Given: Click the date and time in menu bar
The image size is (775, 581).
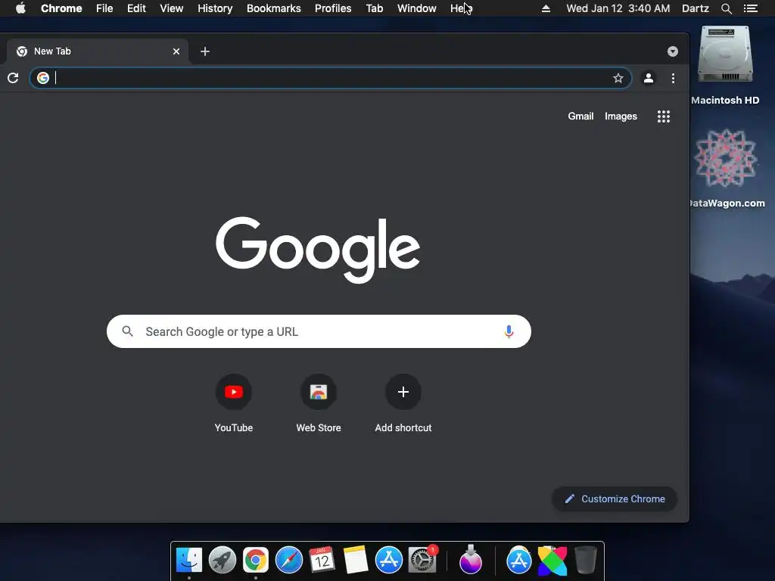Looking at the screenshot, I should (x=618, y=8).
